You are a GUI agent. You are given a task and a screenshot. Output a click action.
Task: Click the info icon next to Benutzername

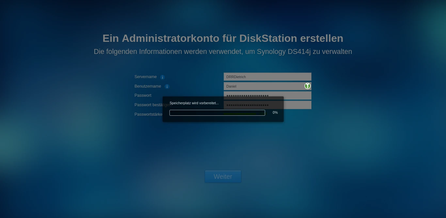point(167,87)
